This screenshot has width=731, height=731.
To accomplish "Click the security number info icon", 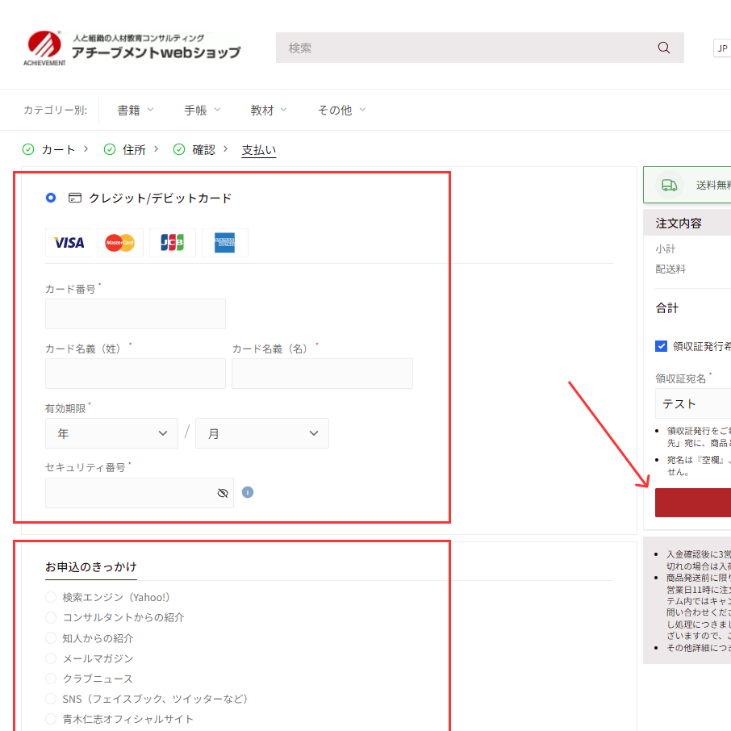I will point(248,492).
